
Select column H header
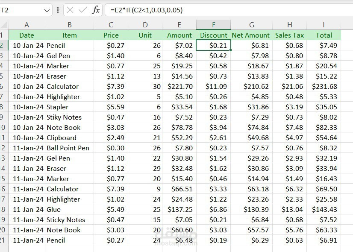coord(289,25)
